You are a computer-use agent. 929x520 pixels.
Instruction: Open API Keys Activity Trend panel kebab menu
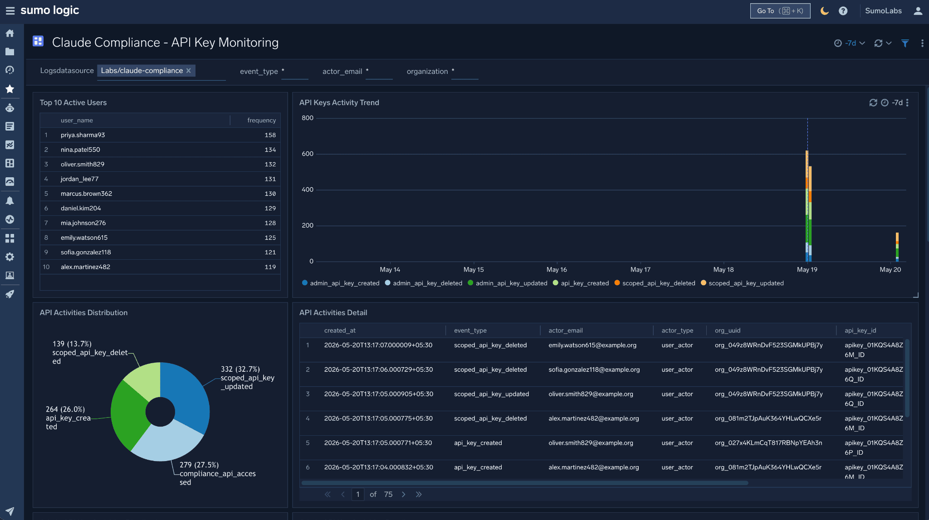click(907, 103)
